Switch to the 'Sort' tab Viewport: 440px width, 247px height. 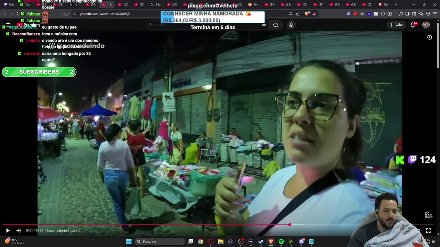click(253, 4)
